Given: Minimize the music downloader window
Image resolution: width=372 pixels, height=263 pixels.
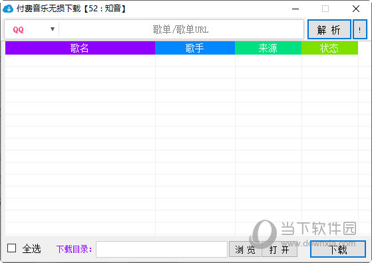Looking at the screenshot, I should coord(295,9).
